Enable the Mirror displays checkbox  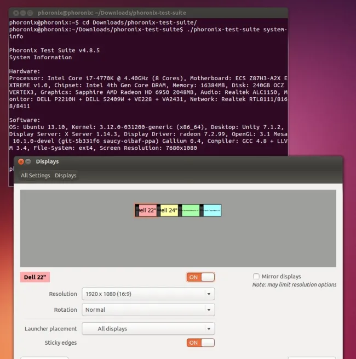point(256,276)
